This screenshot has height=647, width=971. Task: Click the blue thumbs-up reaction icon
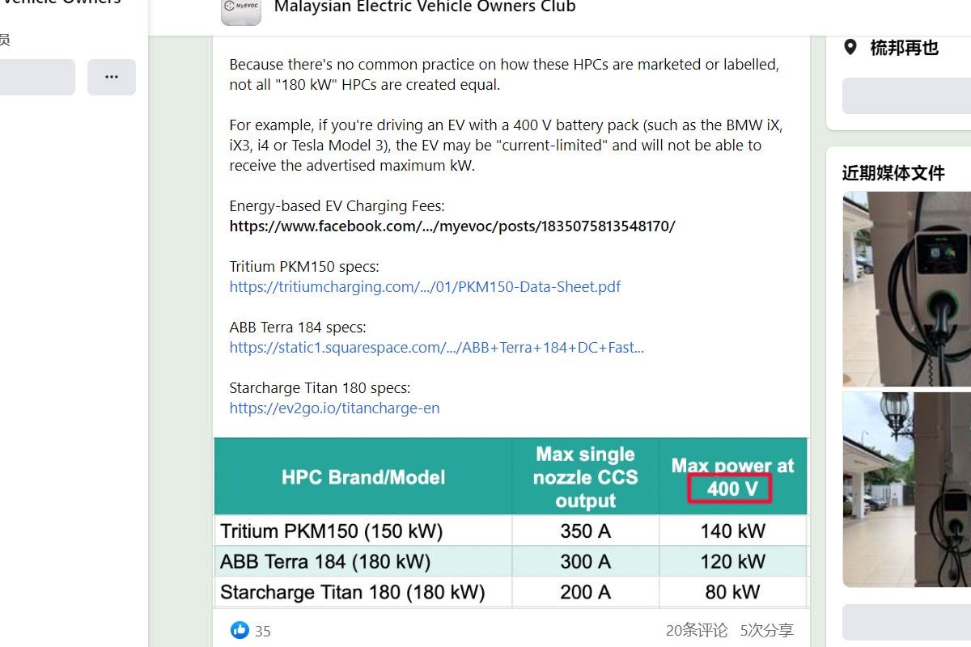click(x=240, y=630)
